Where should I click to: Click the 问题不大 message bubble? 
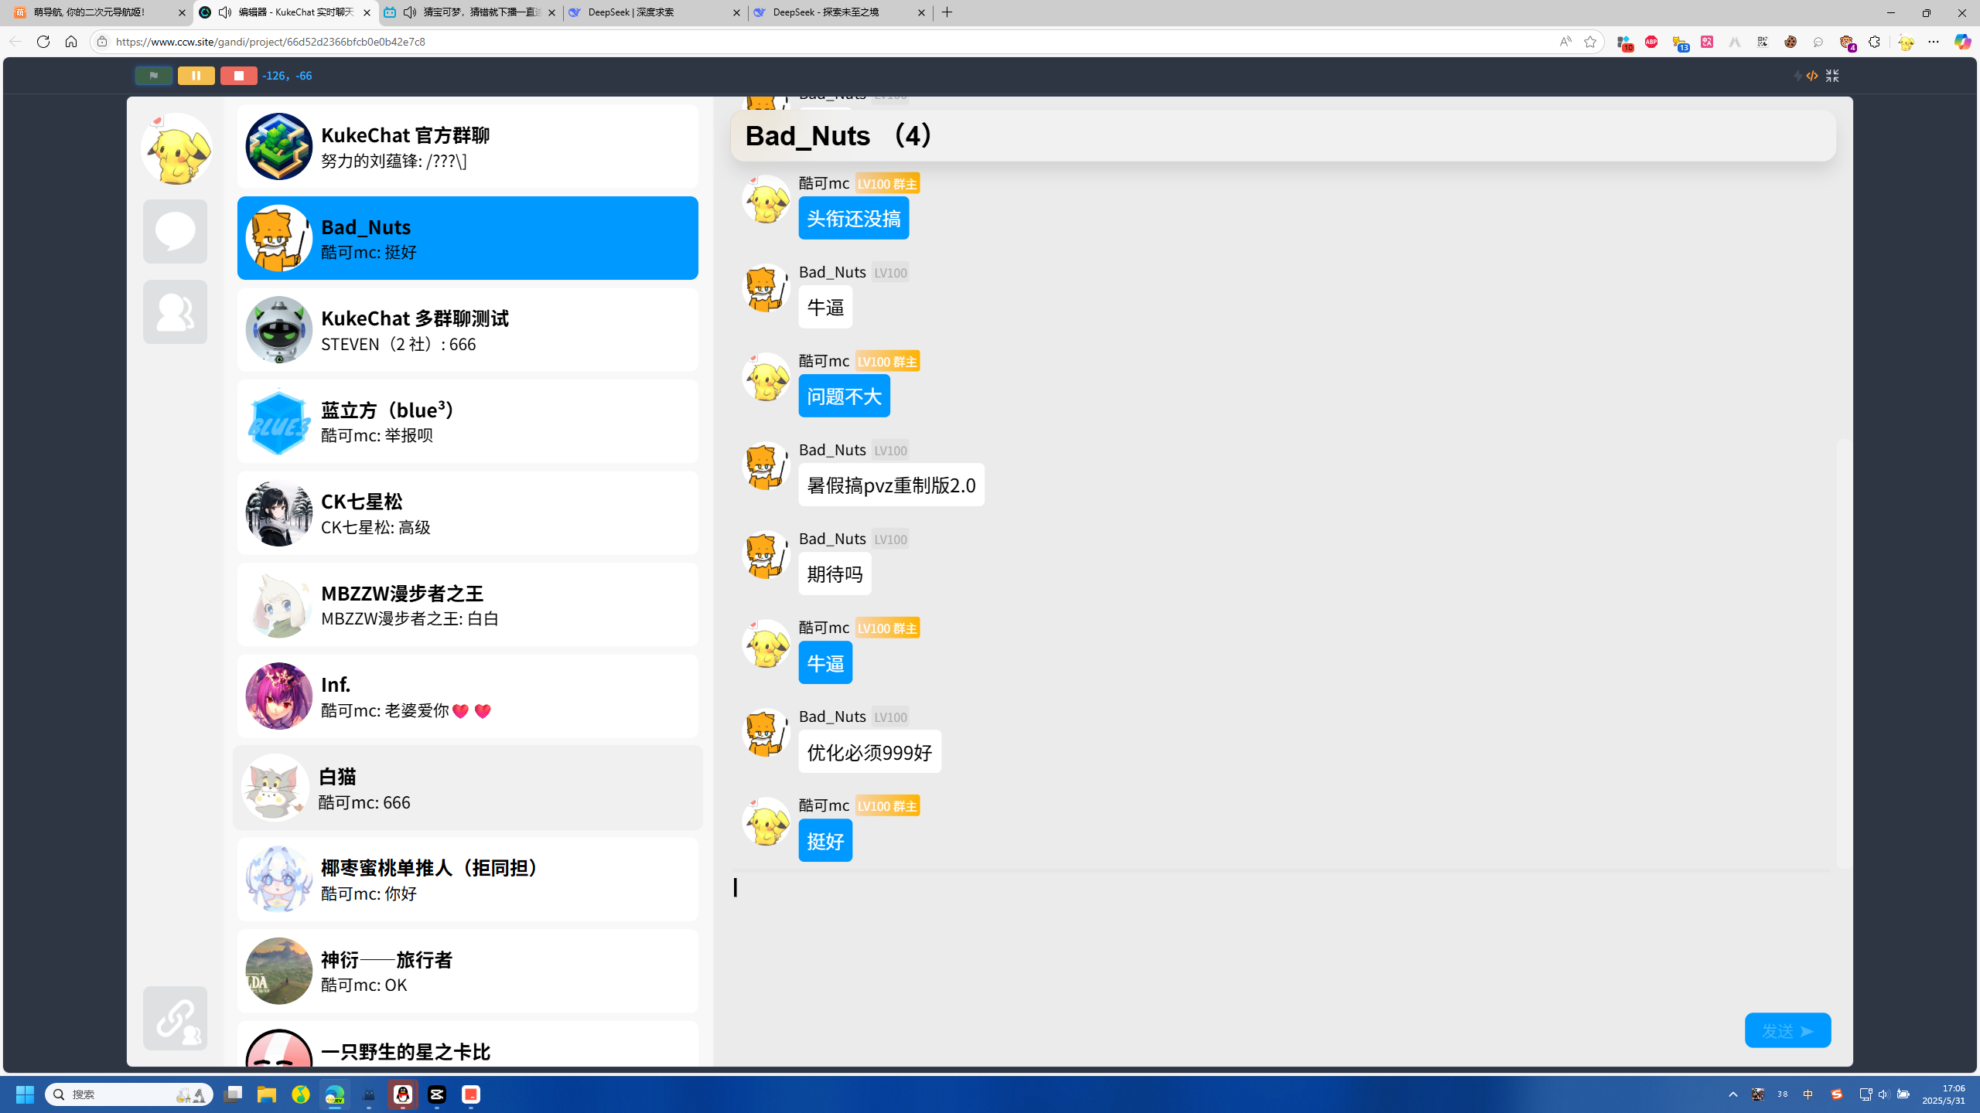[x=844, y=396]
